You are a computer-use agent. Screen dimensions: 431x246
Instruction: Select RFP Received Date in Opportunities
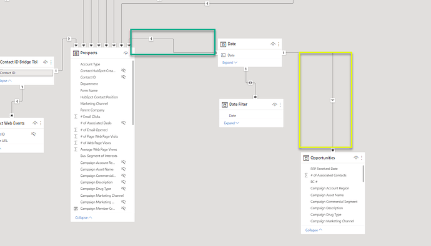(x=324, y=169)
